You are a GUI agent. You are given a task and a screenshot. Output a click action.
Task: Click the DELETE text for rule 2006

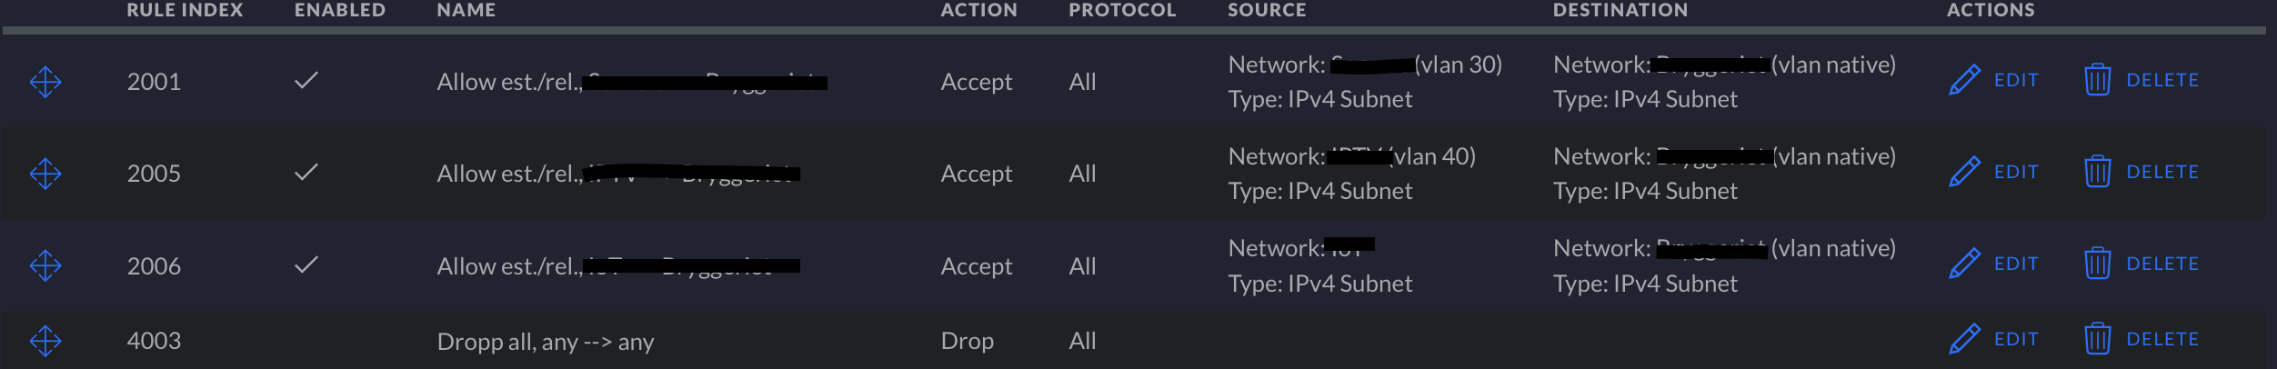pyautogui.click(x=2162, y=264)
